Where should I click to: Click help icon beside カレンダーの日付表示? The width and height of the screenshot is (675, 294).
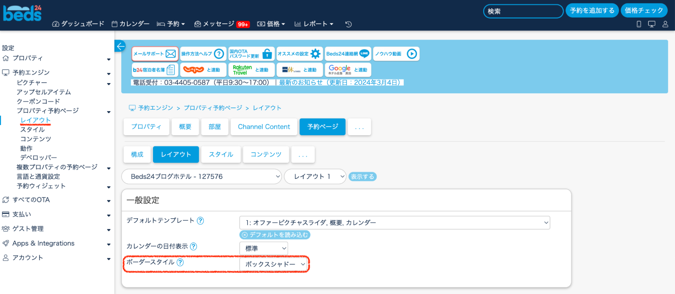(x=193, y=246)
